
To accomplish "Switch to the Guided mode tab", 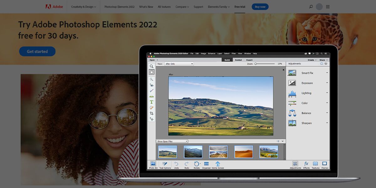I will 238,60.
